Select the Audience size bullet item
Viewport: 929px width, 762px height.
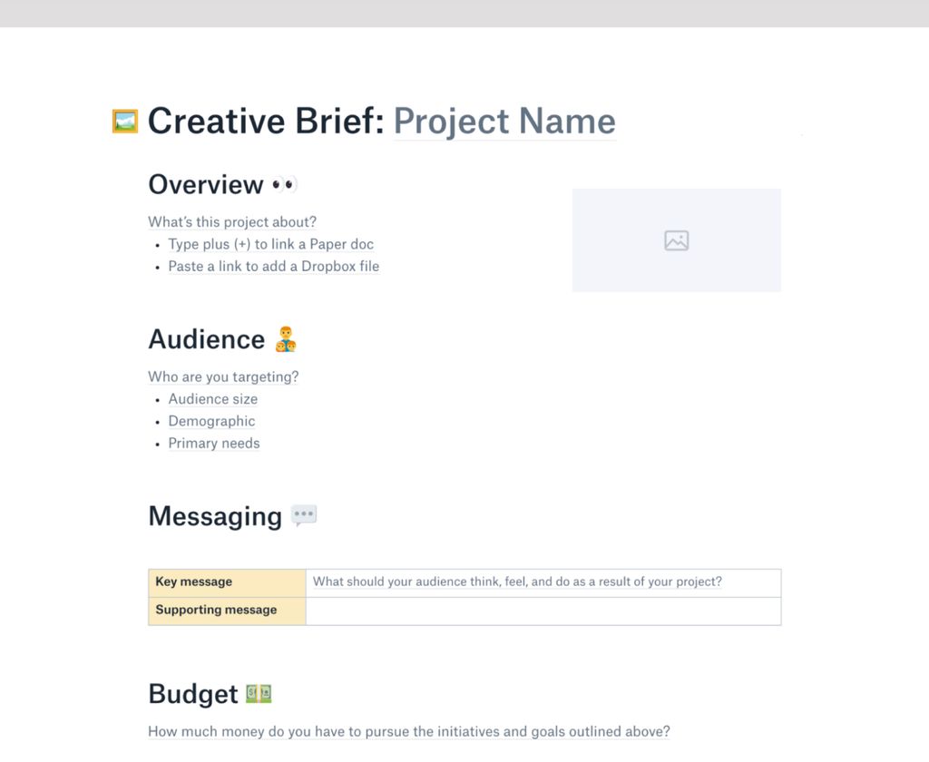pos(212,399)
